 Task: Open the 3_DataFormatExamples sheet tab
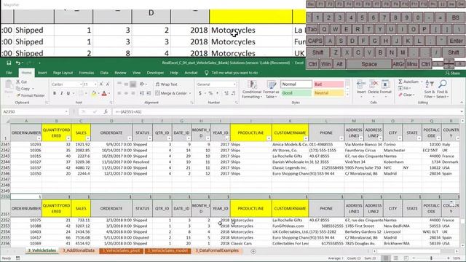click(x=217, y=250)
